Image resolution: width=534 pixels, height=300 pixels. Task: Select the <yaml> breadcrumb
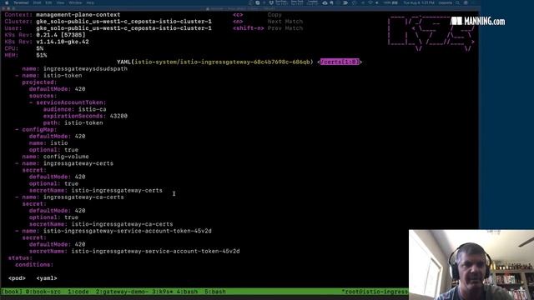(47, 278)
